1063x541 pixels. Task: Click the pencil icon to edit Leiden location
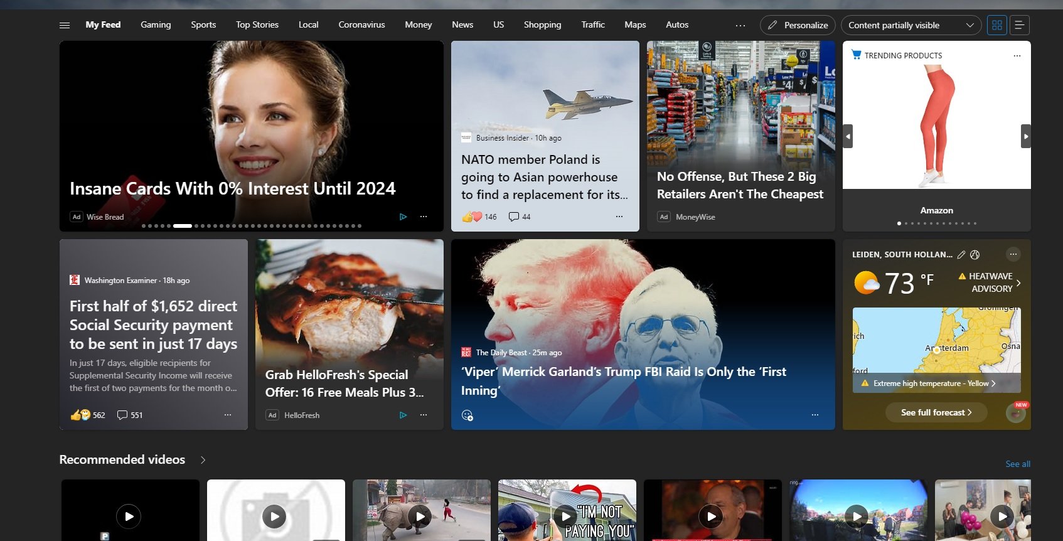pyautogui.click(x=961, y=255)
